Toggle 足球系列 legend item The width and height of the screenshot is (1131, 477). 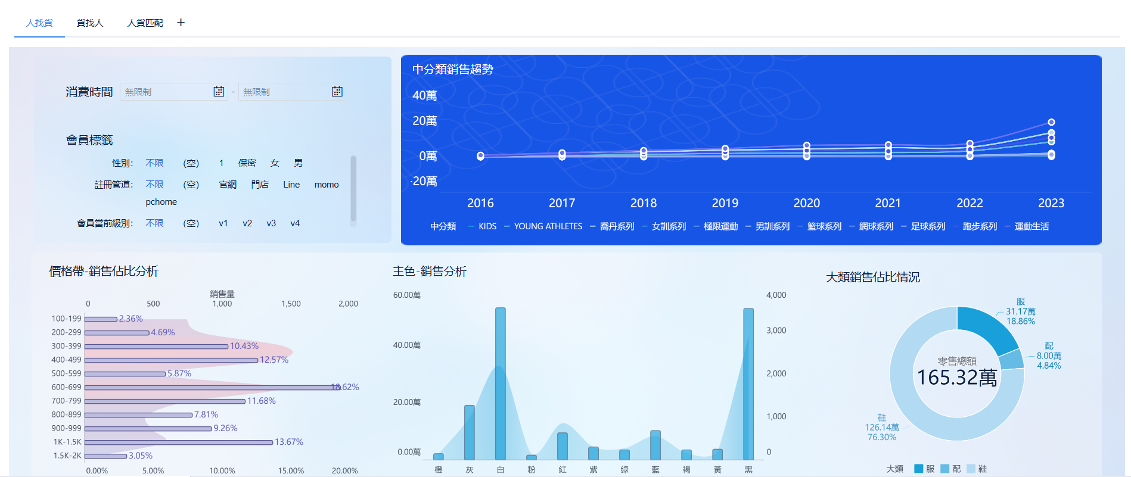point(924,226)
